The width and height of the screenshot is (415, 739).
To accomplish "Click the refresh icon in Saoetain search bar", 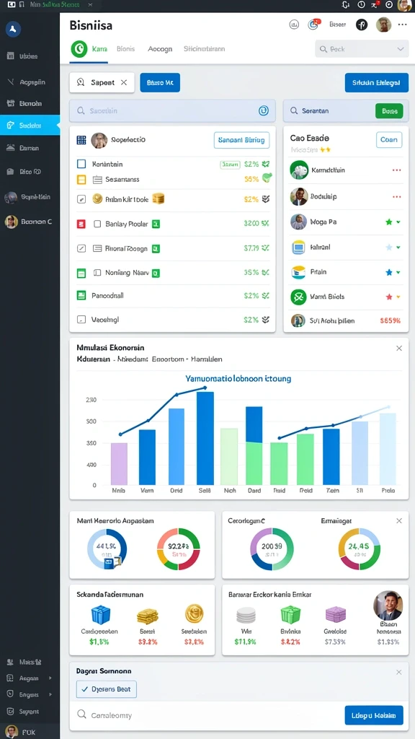I will pyautogui.click(x=264, y=110).
